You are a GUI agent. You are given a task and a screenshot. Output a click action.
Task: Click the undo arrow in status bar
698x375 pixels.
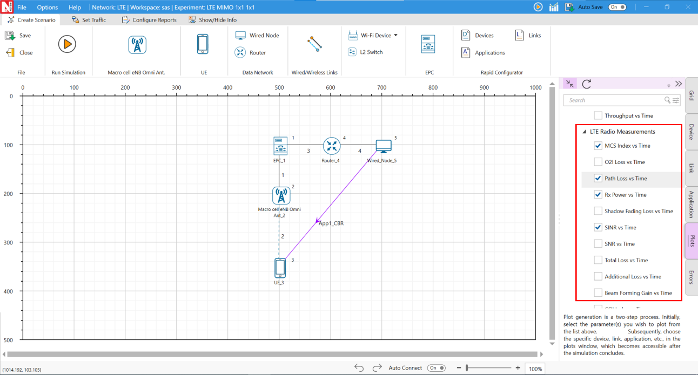click(359, 368)
